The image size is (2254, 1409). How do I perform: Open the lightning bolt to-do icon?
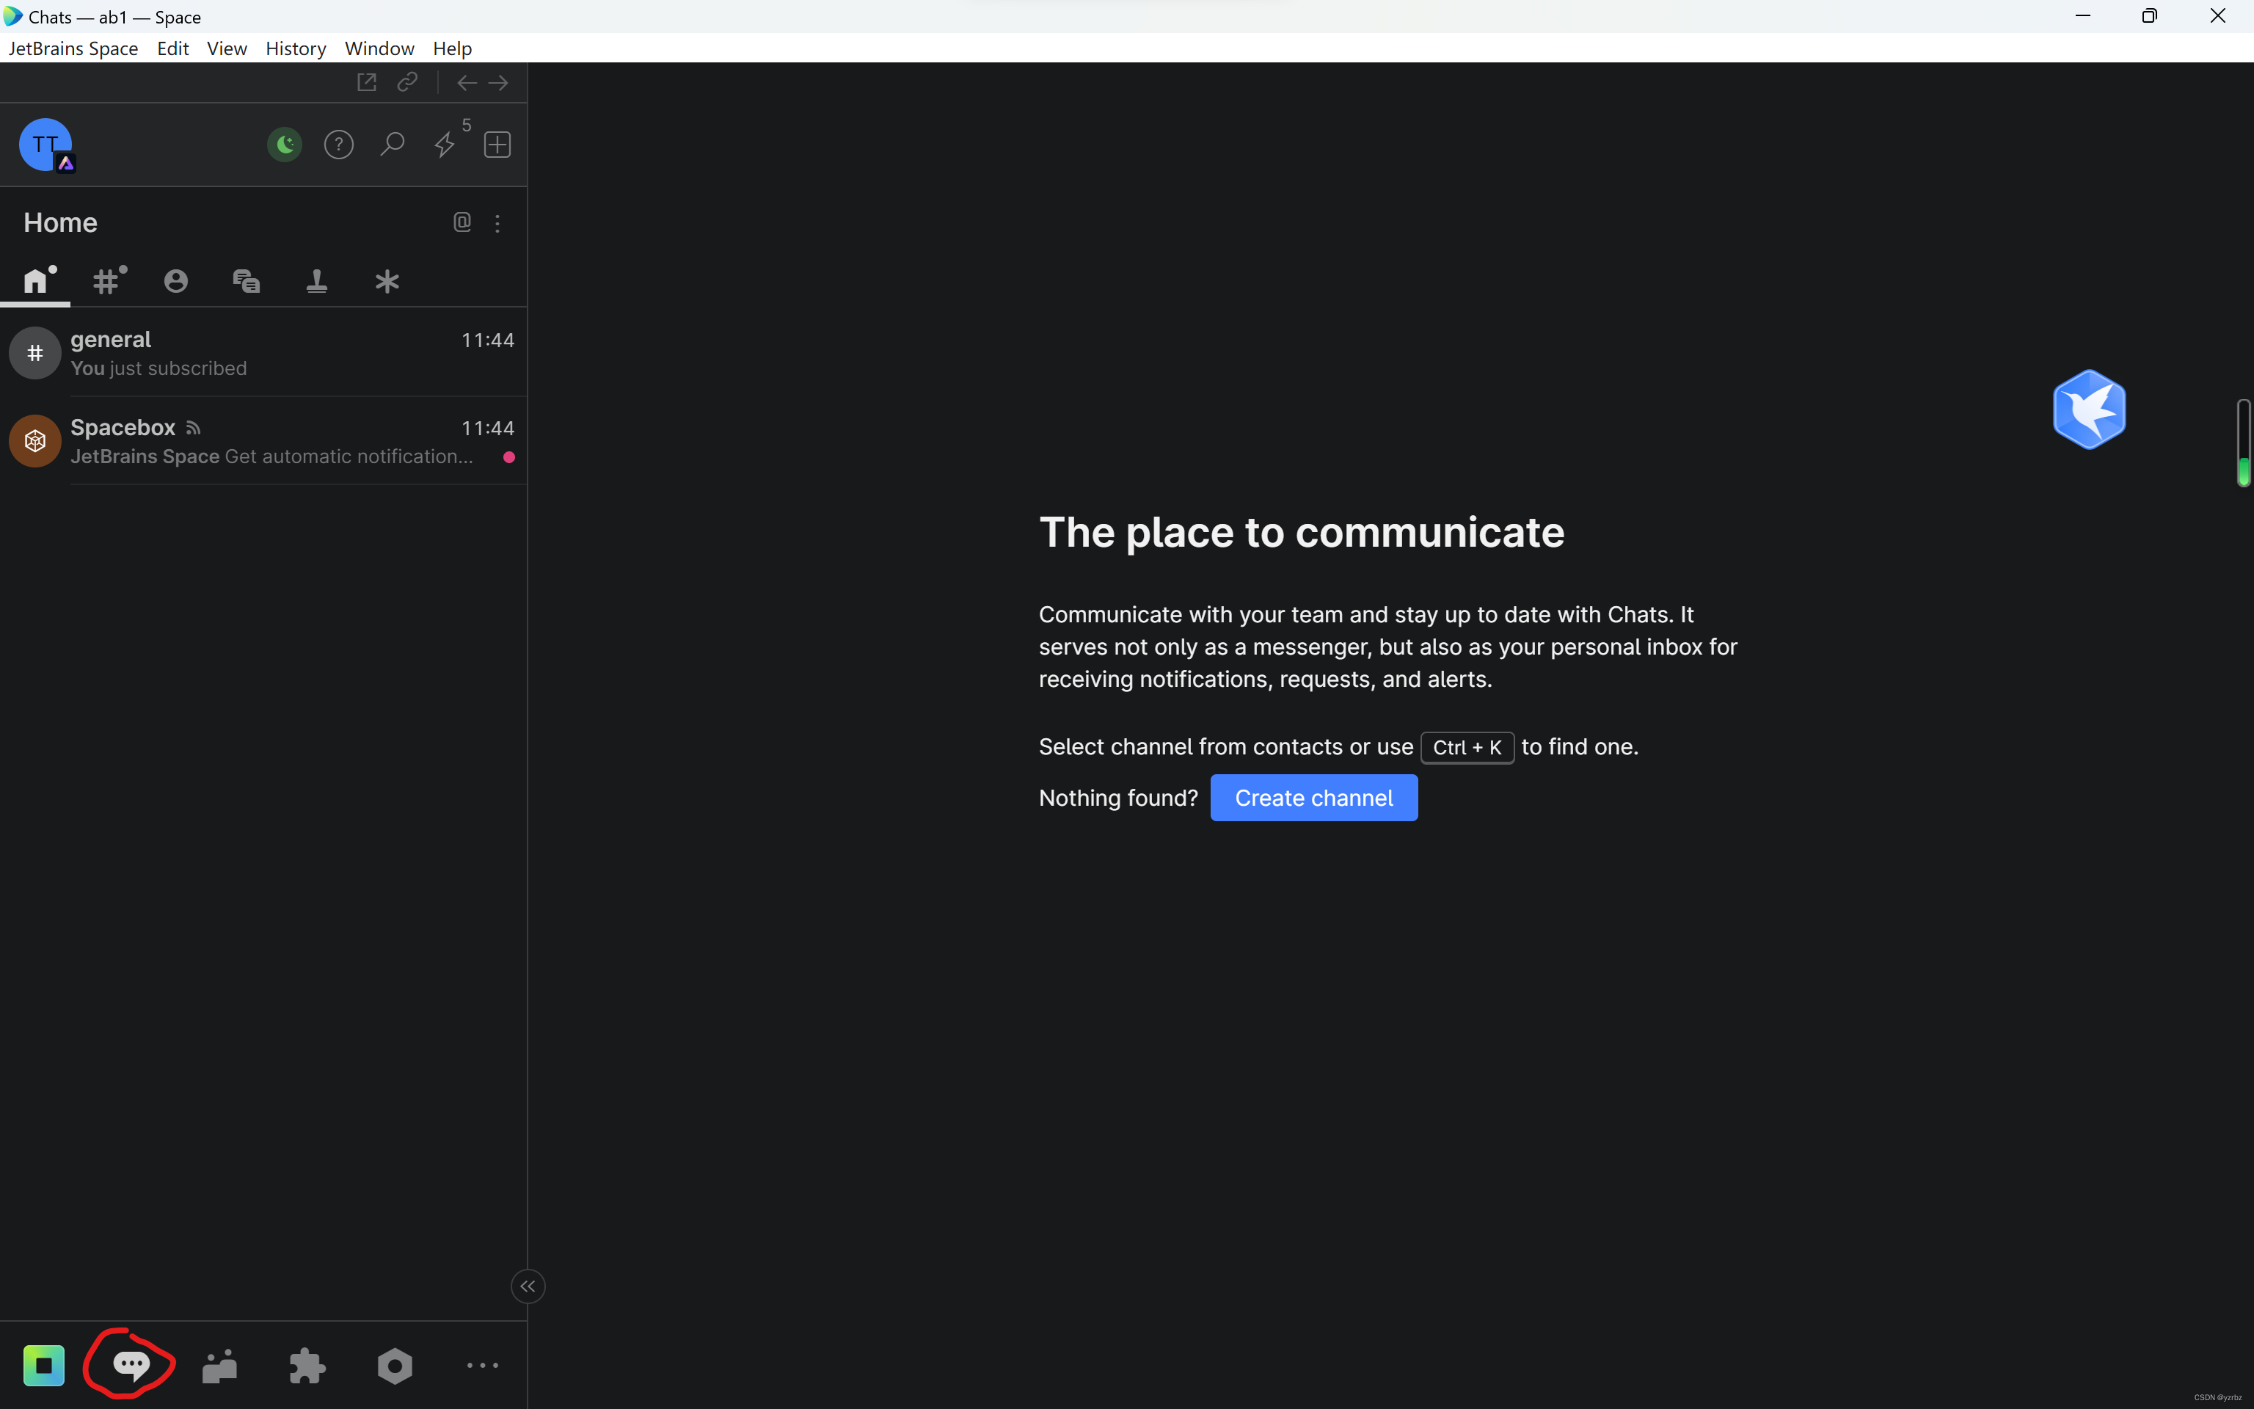[x=445, y=145]
